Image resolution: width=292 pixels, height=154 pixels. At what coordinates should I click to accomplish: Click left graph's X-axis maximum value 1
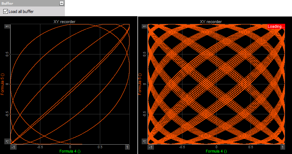click(x=127, y=147)
